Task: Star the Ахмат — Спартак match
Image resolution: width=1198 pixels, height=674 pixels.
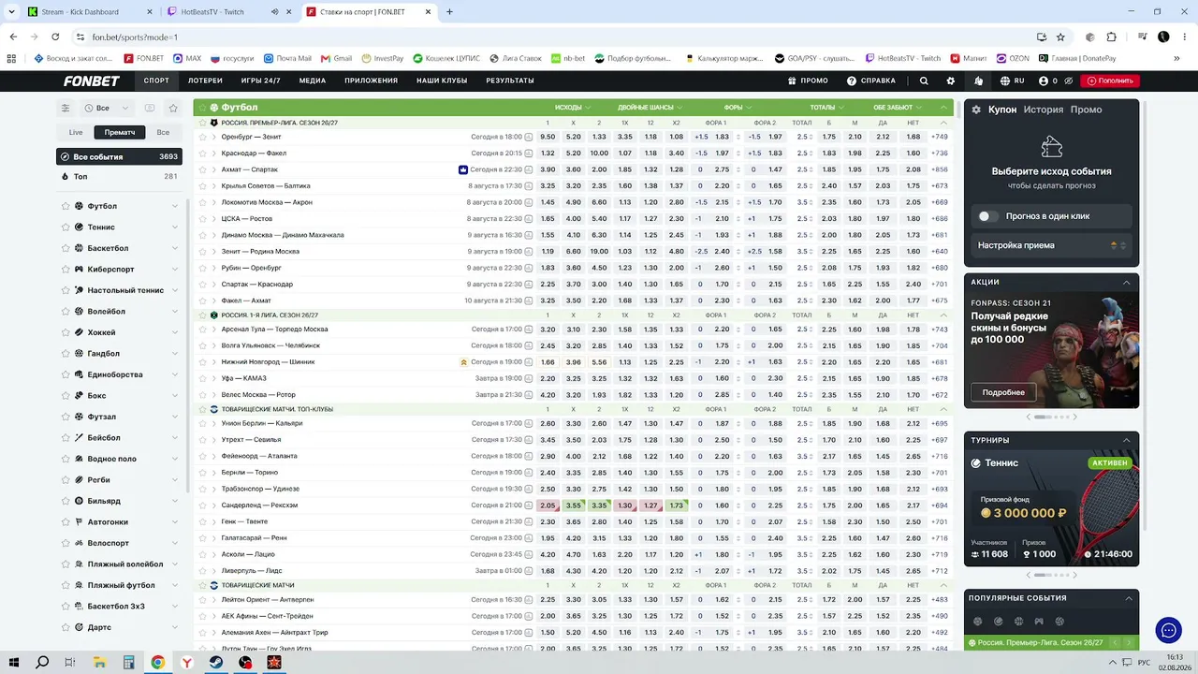Action: click(x=201, y=169)
